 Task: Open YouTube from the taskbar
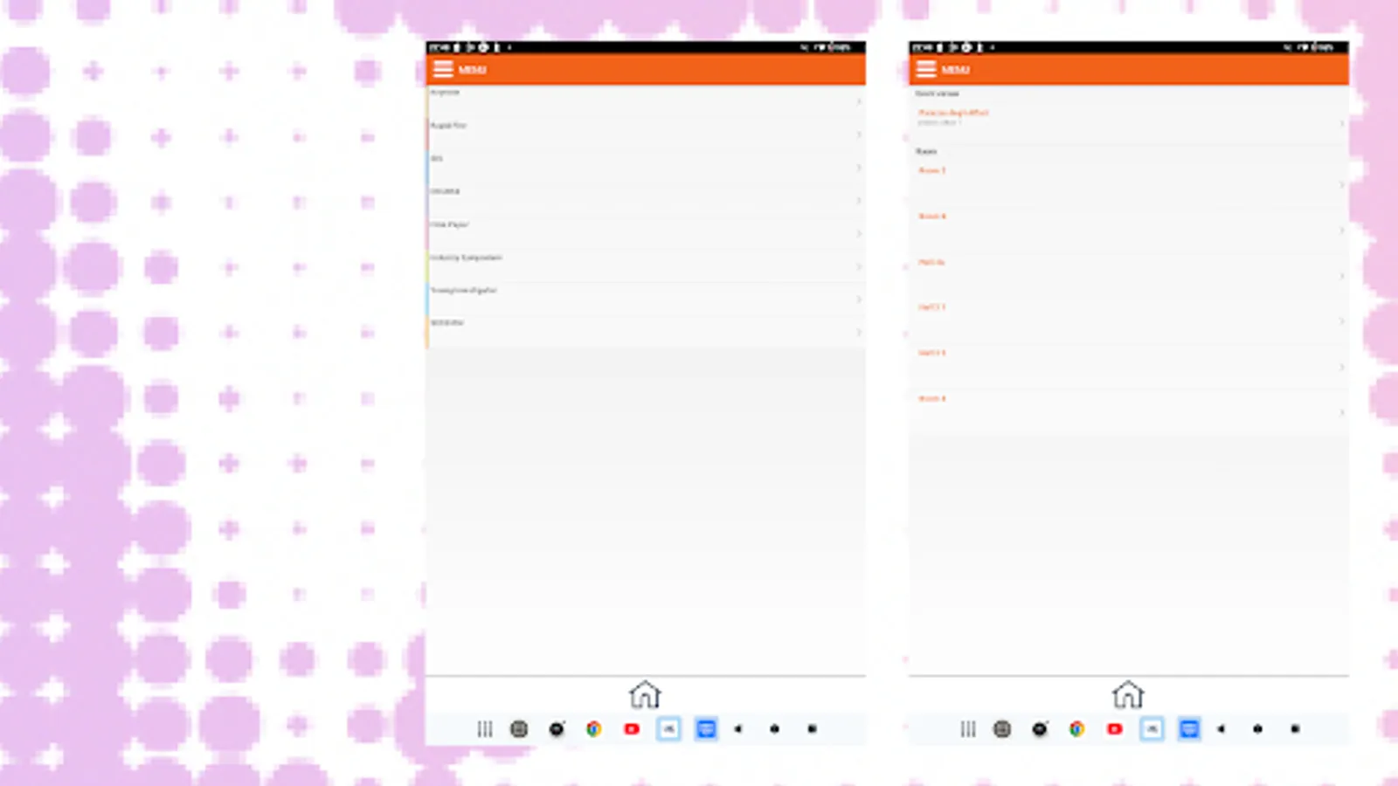pos(631,729)
